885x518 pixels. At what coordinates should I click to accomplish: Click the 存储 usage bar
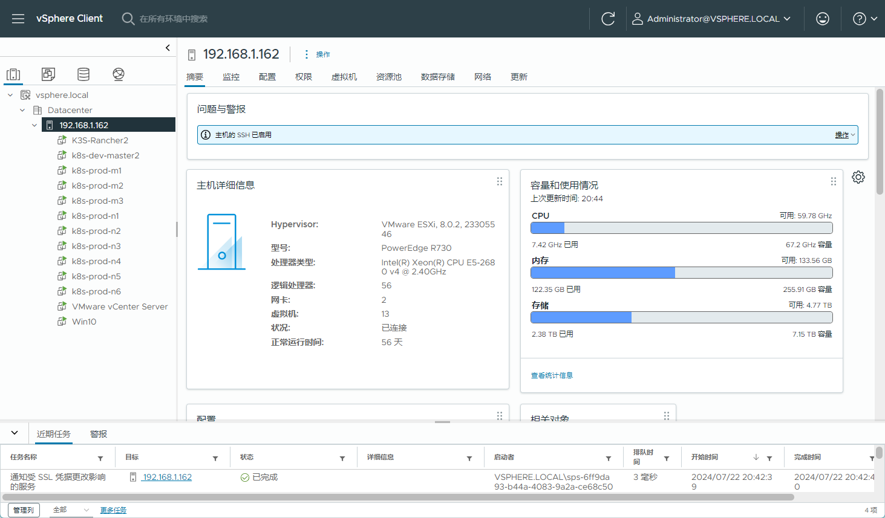(x=681, y=317)
